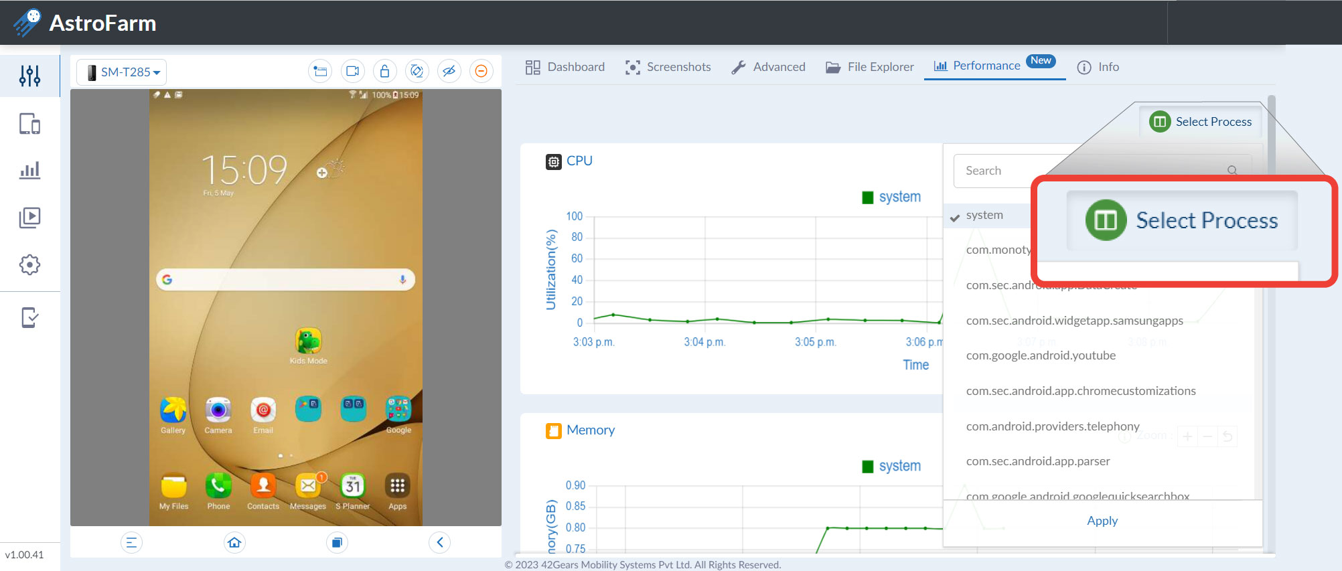Select com.google.android.youtube process
Image resolution: width=1342 pixels, height=571 pixels.
pos(1041,355)
